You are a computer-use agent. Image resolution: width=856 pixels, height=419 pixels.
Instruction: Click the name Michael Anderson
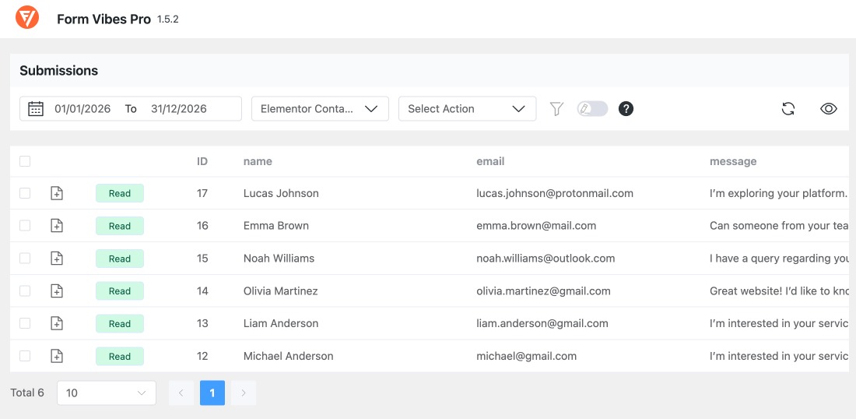(x=288, y=356)
